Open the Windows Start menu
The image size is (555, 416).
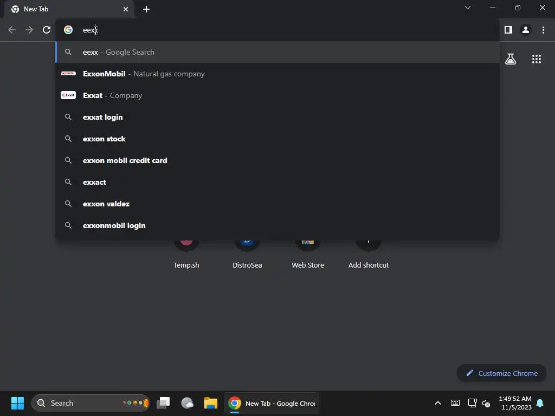pyautogui.click(x=17, y=403)
